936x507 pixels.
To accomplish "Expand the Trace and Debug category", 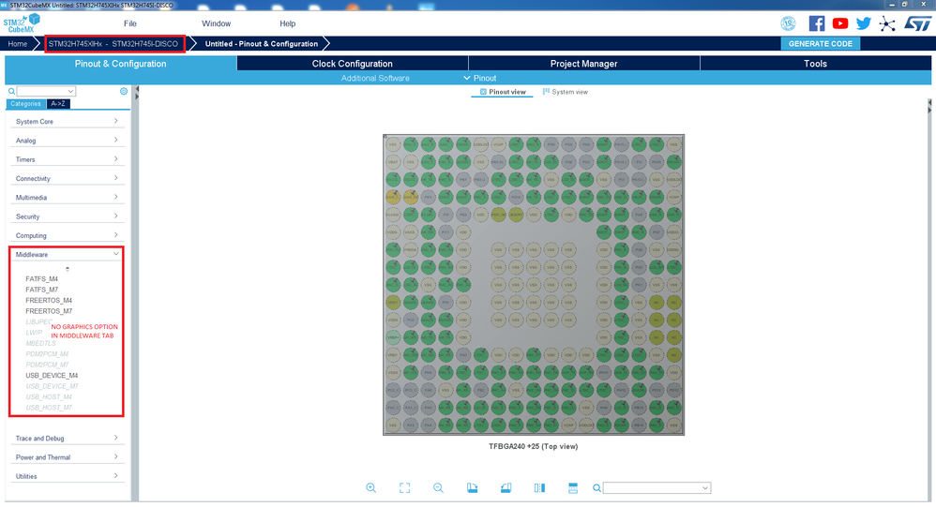I will click(x=67, y=439).
